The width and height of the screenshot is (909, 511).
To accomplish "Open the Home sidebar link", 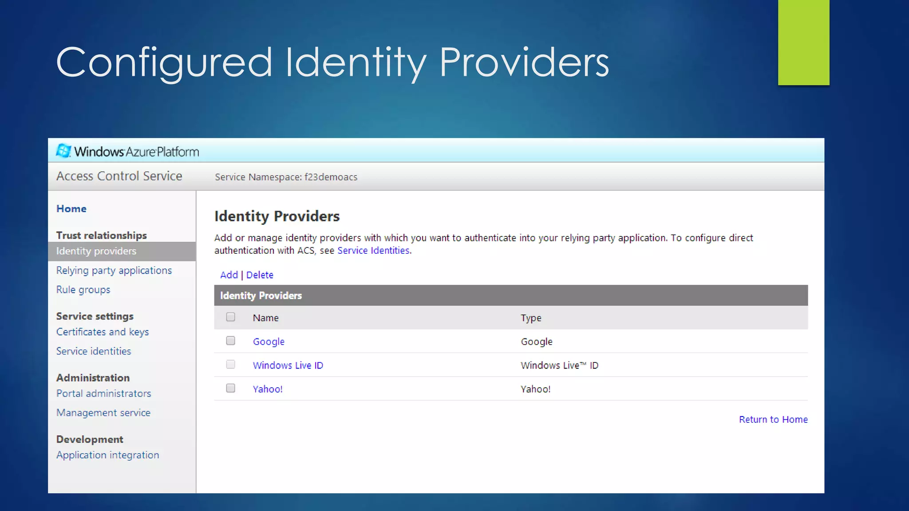I will [71, 208].
